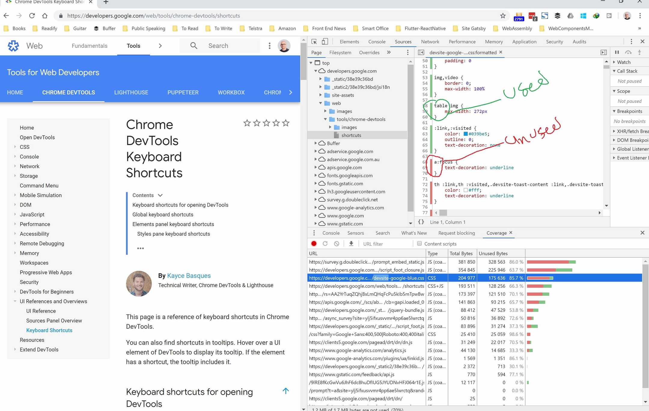Click the pretty-print curly braces icon
Viewport: 649px width, 411px height.
pos(421,222)
